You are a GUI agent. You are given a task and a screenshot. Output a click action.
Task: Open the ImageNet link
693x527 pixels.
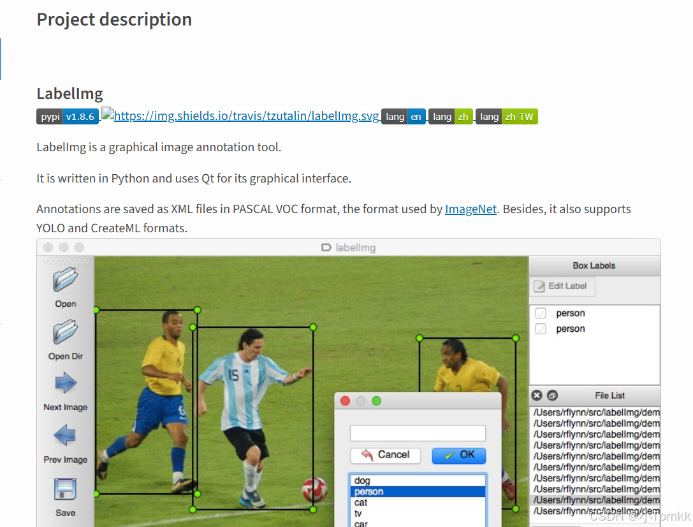point(471,209)
